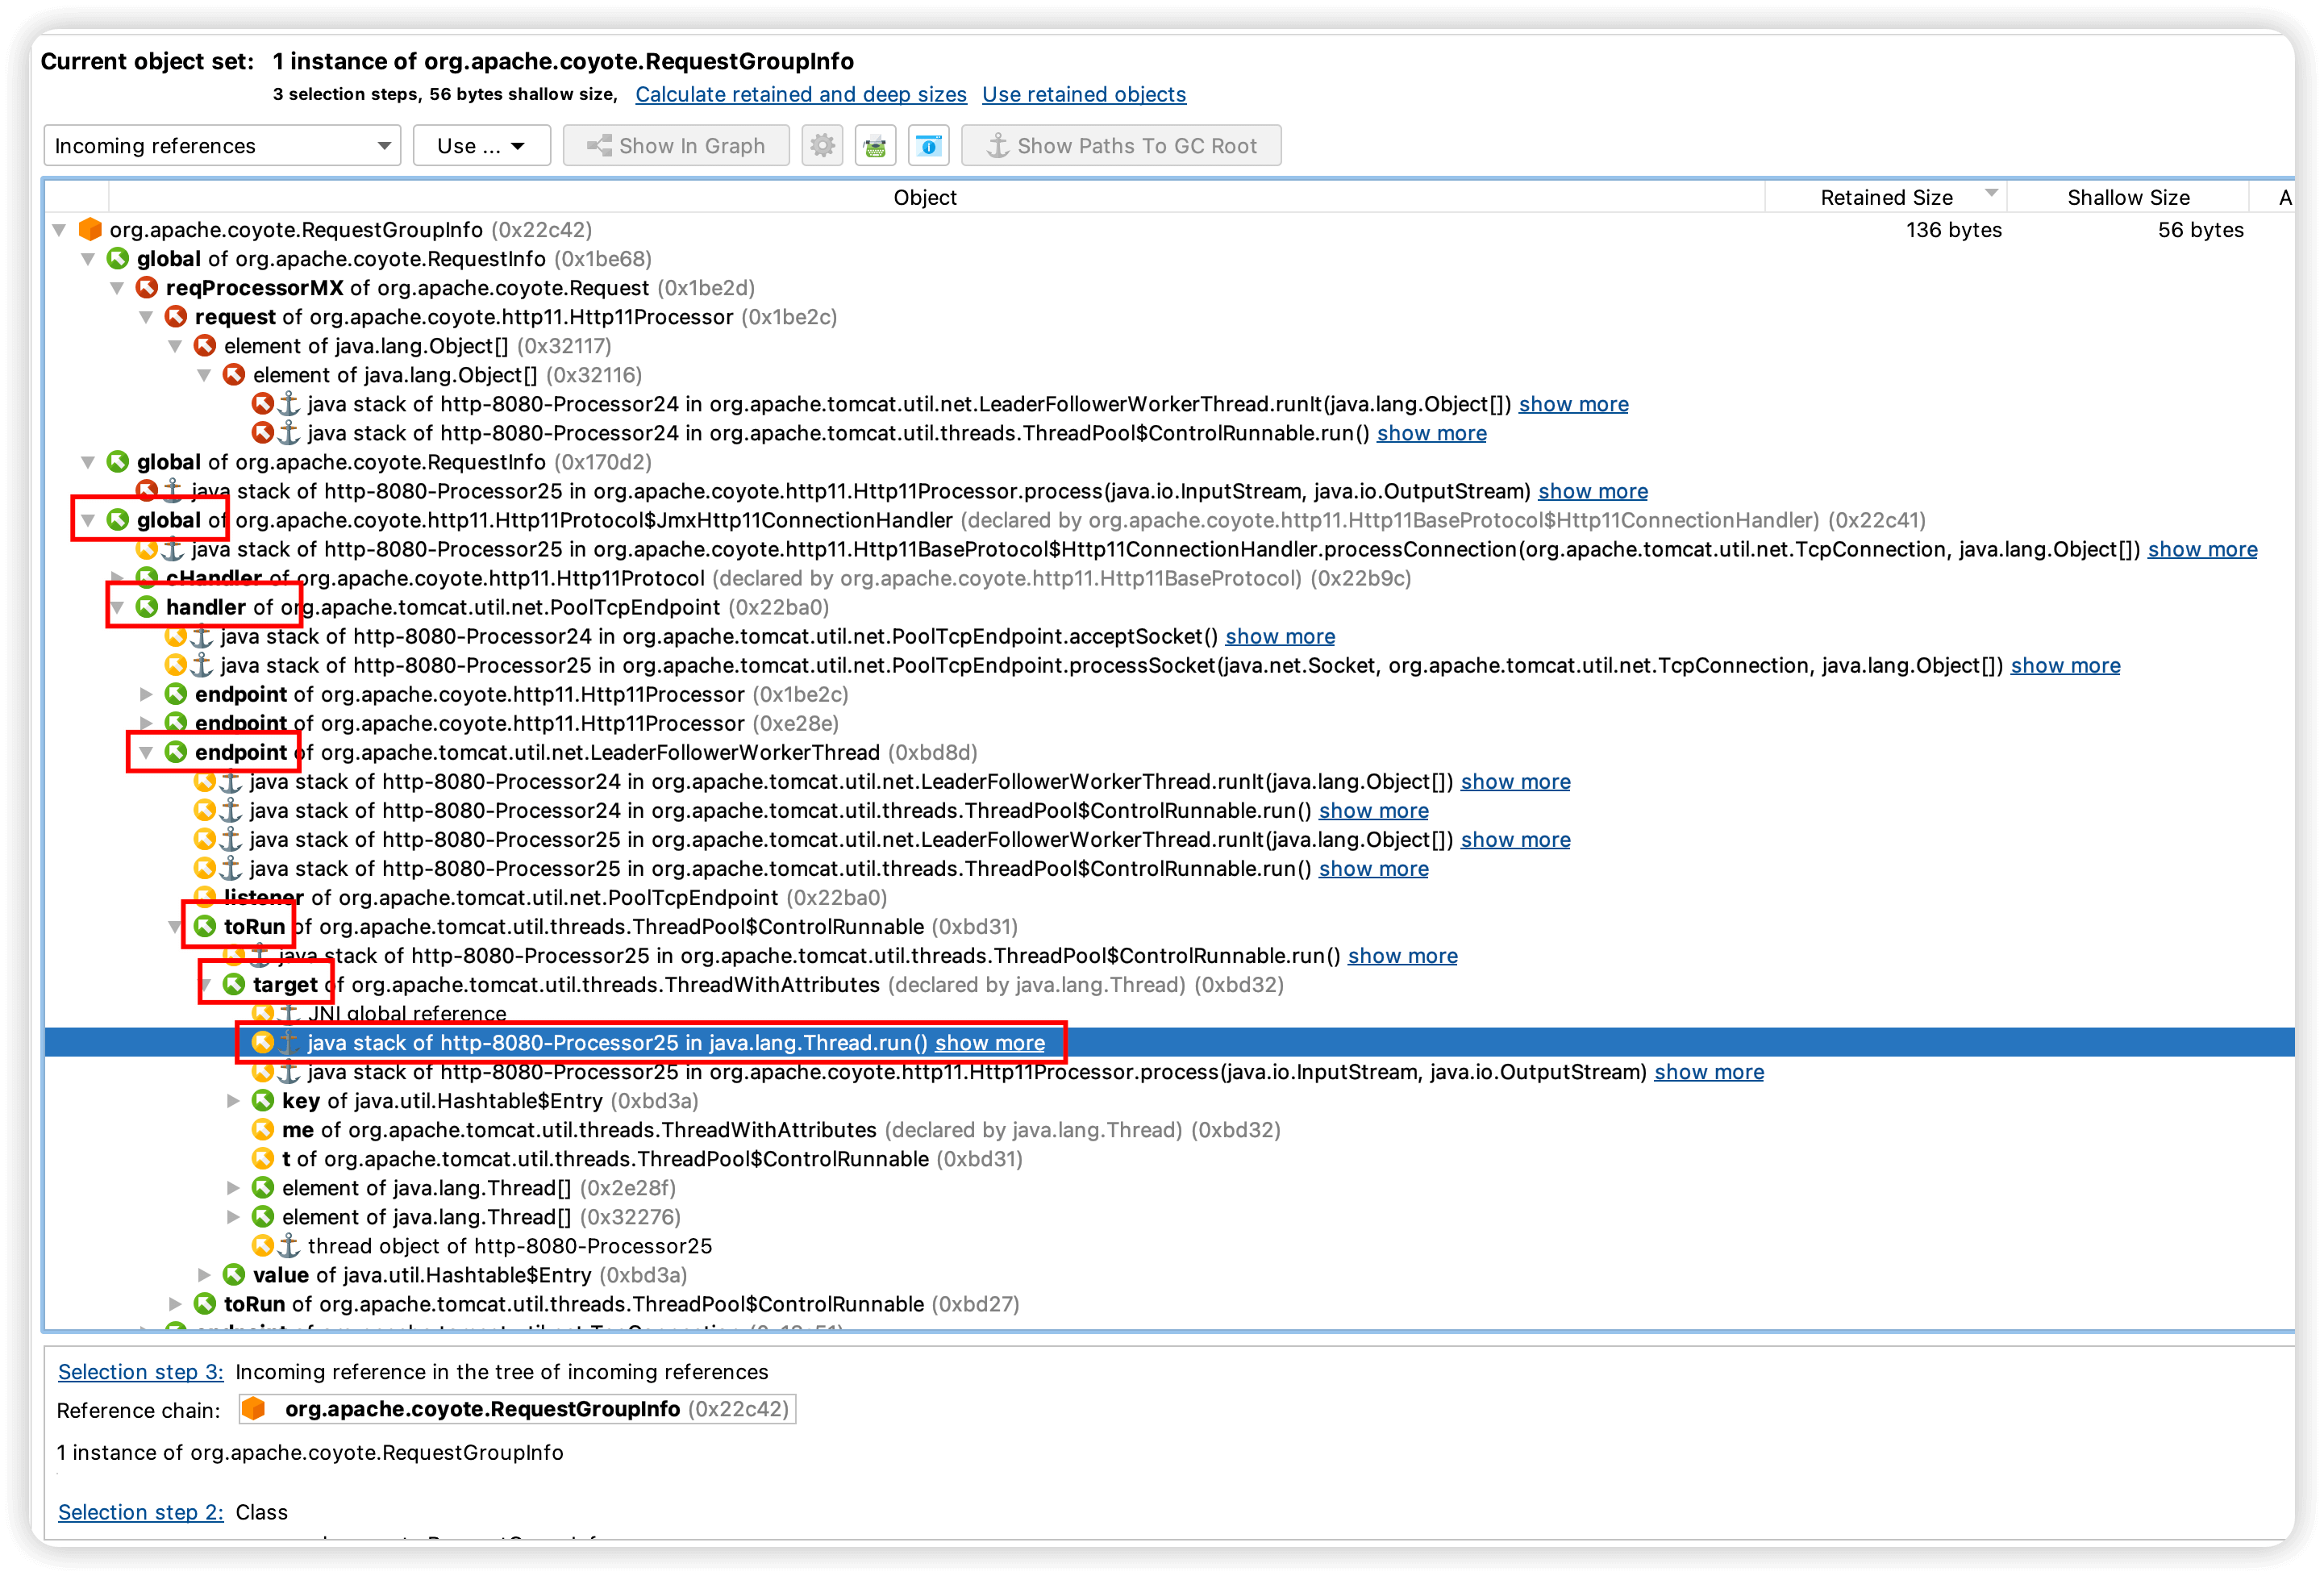2324x1576 pixels.
Task: Select JNI global reference row
Action: pyautogui.click(x=1169, y=1014)
